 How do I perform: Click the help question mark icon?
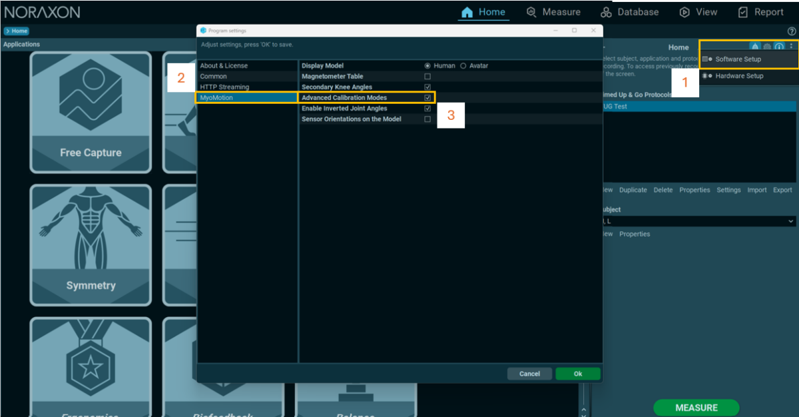[791, 31]
